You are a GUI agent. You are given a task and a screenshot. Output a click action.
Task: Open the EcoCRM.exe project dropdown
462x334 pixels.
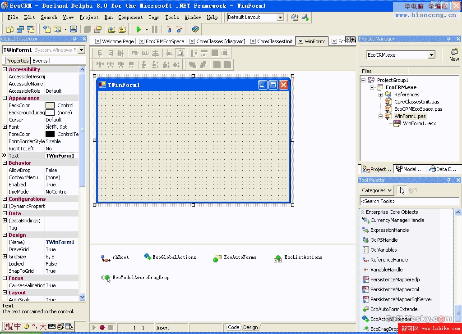(x=431, y=55)
